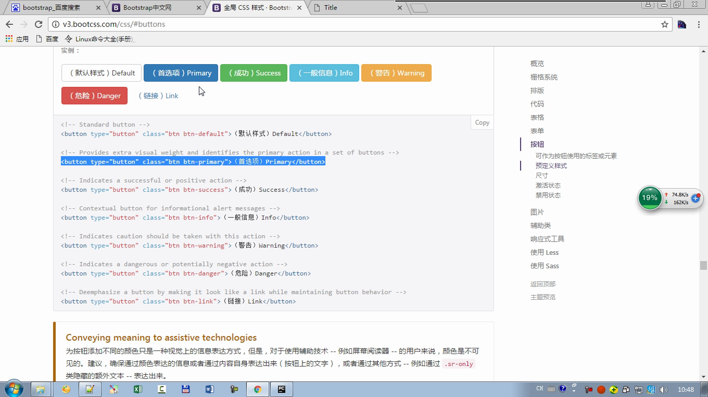The width and height of the screenshot is (708, 397).
Task: Reload the page with the refresh icon
Action: [38, 24]
